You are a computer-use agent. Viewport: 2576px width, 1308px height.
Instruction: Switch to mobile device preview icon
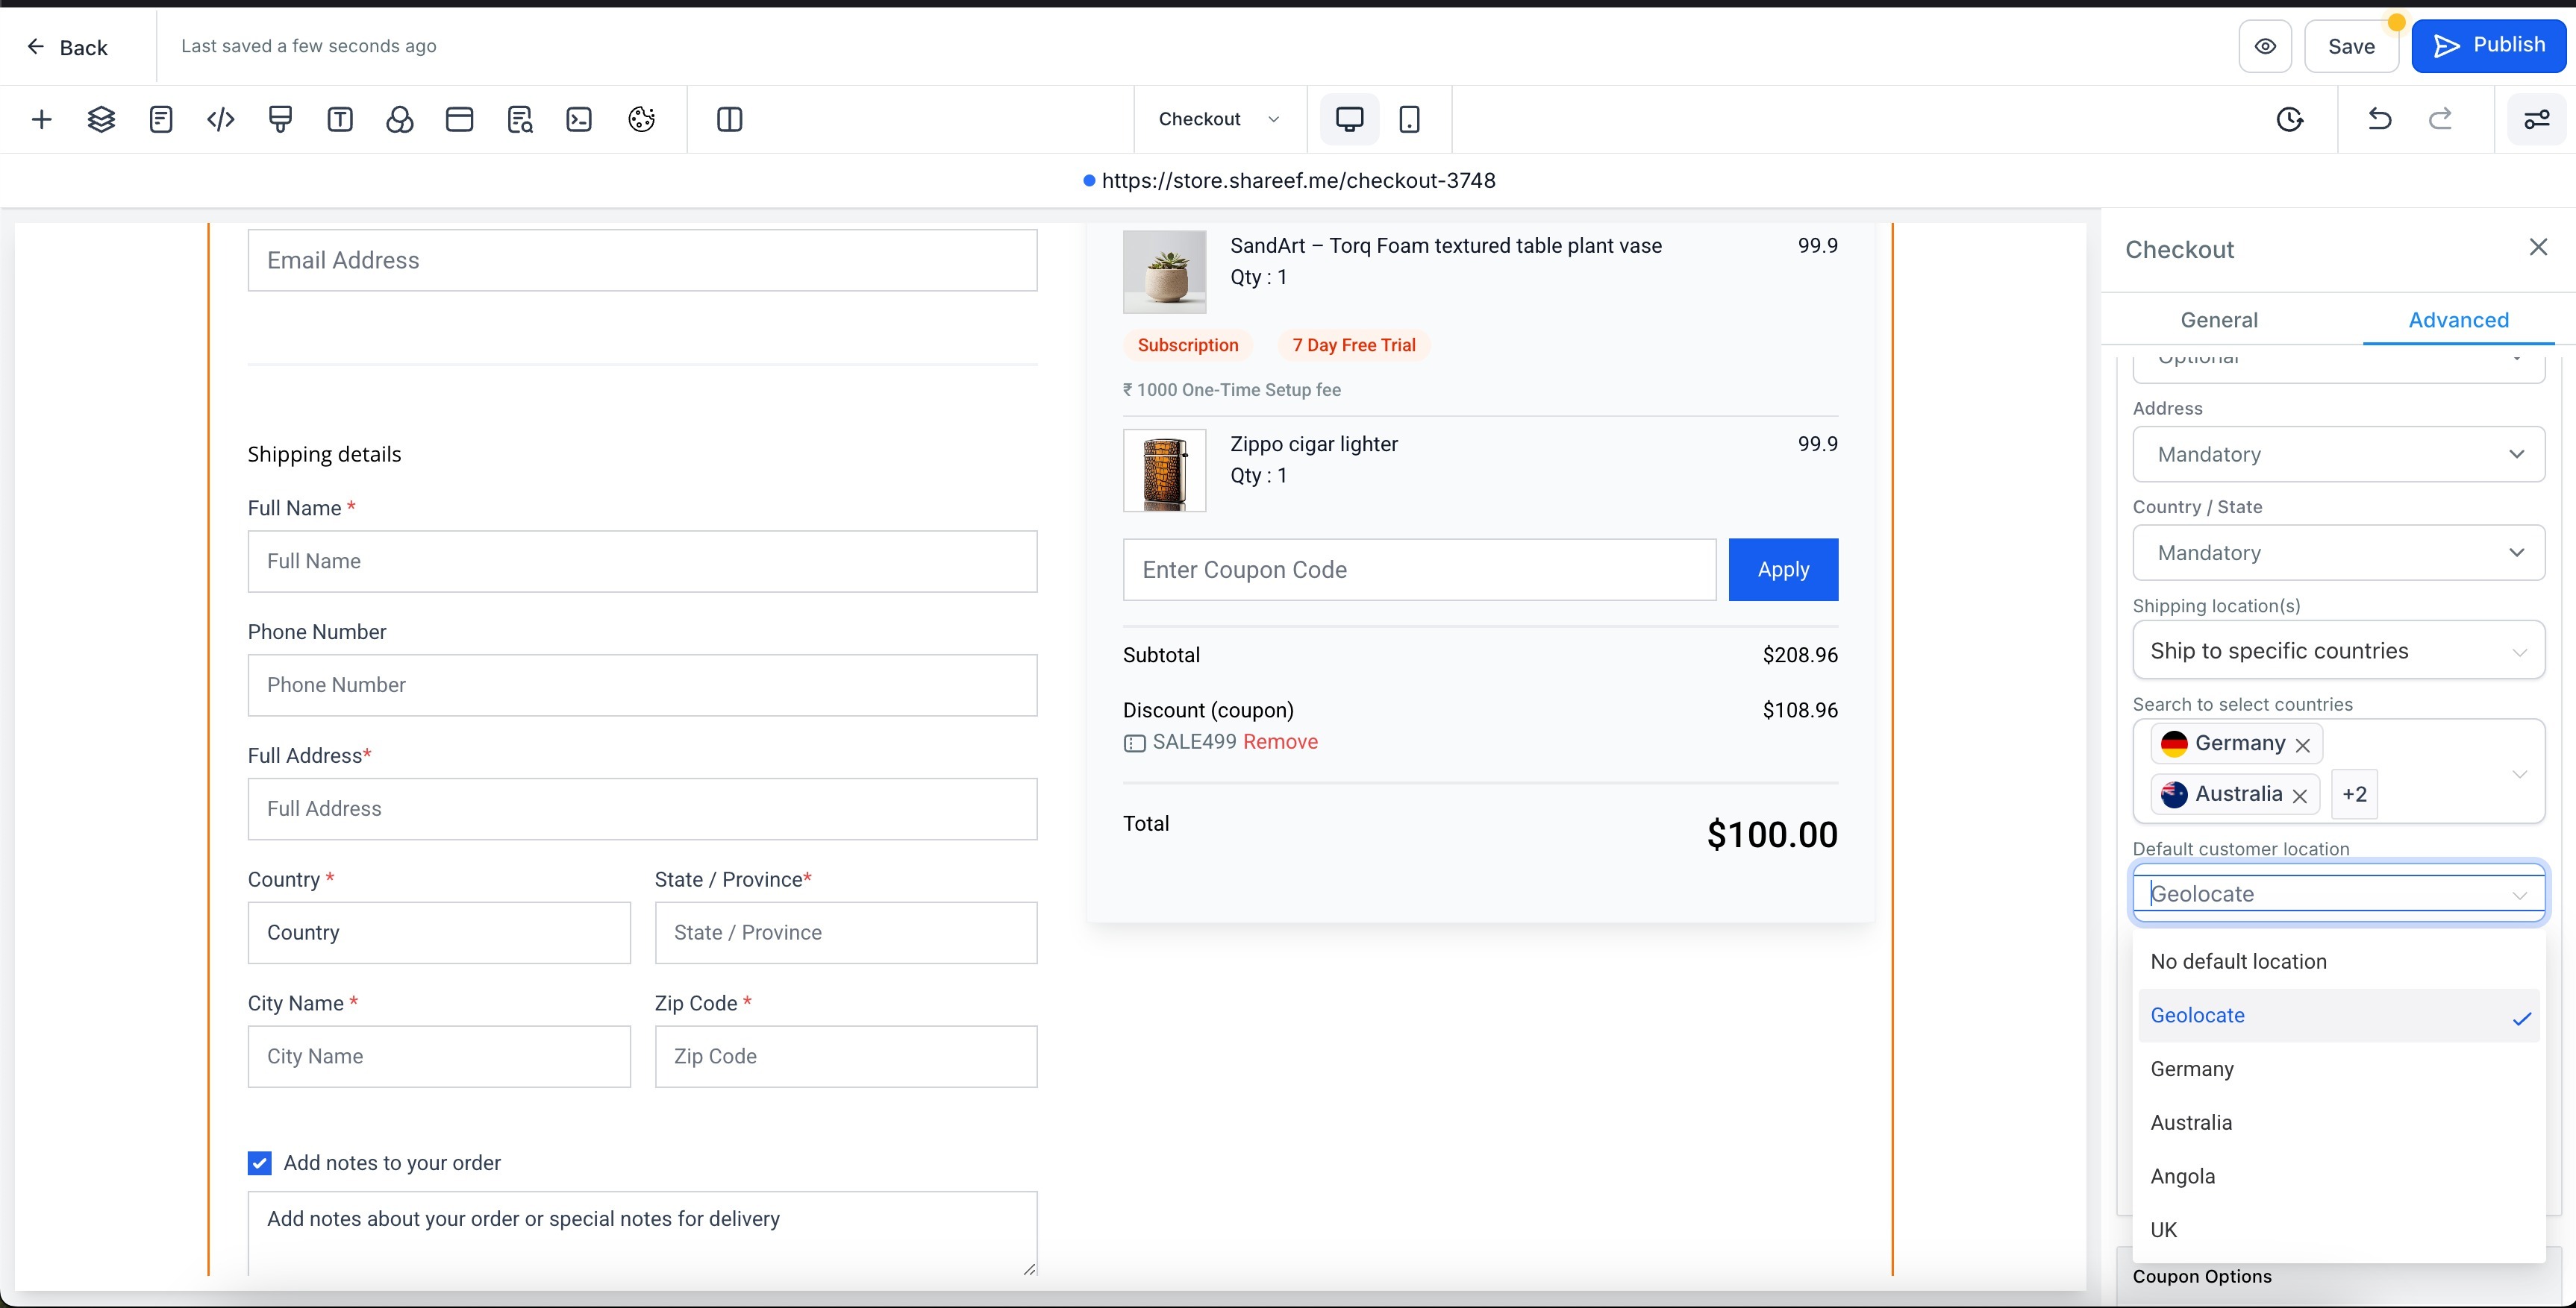[1409, 120]
